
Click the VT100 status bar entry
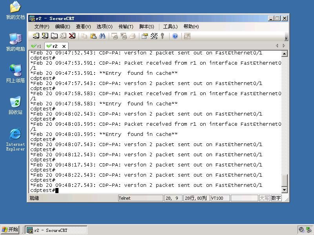(x=220, y=198)
